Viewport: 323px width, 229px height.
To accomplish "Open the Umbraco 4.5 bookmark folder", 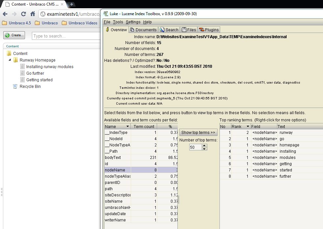I will [x=16, y=23].
